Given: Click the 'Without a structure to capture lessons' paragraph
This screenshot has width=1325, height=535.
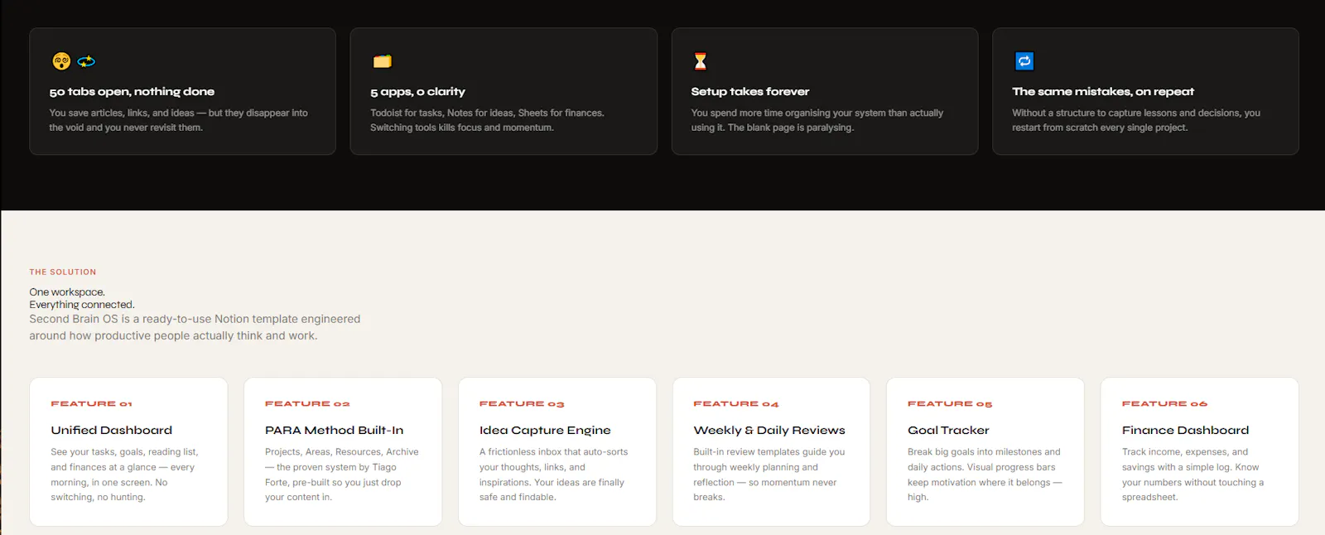Looking at the screenshot, I should click(1136, 120).
